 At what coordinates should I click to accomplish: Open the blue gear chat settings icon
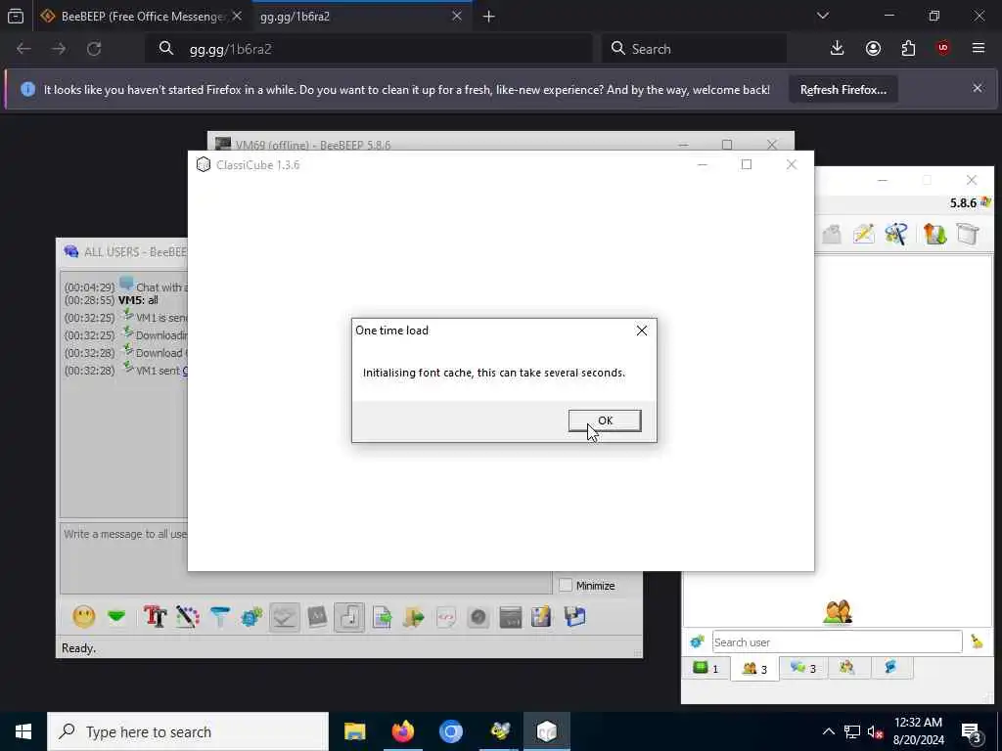coord(251,617)
